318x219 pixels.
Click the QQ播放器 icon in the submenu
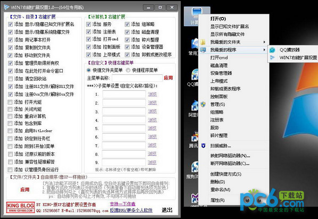tap(272, 50)
